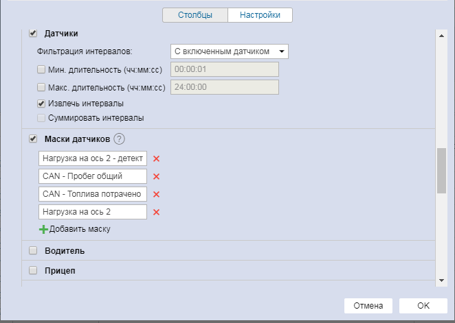Click the green plus Добавить маску icon
Viewport: 455px width, 323px height.
[x=44, y=229]
